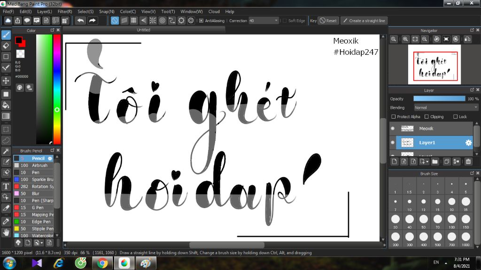
Task: Adjust the layer Opacity slider
Action: point(439,98)
